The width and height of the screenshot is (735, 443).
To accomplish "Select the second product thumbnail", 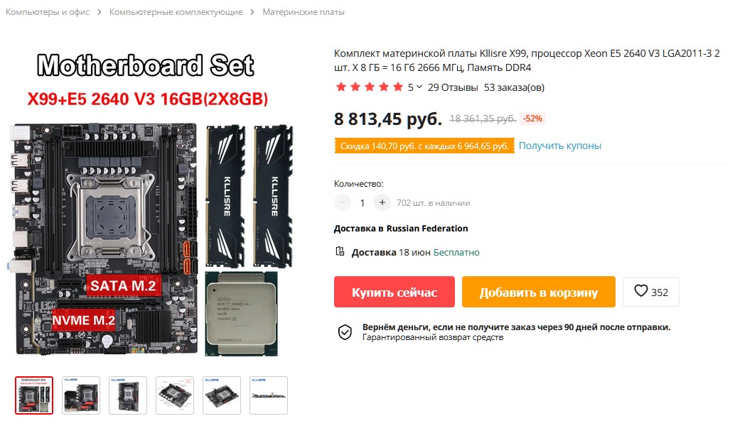I will [81, 395].
